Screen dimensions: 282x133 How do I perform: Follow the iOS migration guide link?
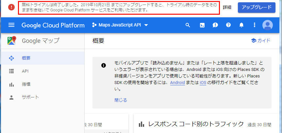pyautogui.click(x=203, y=83)
